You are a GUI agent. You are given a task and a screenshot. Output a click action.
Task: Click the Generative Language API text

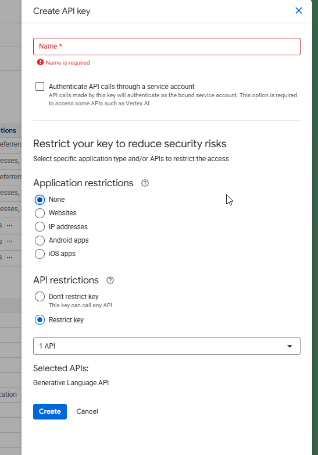(x=71, y=383)
